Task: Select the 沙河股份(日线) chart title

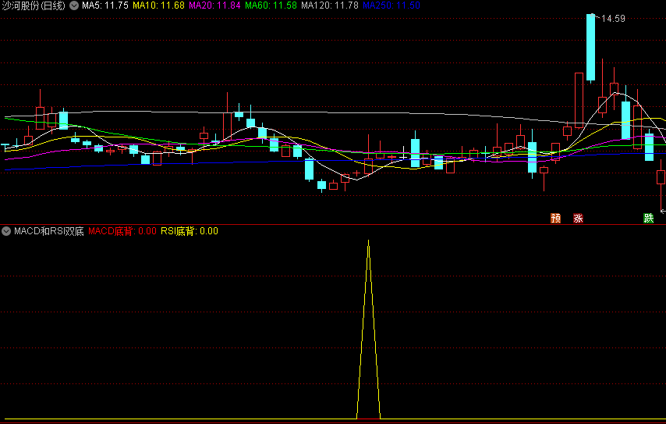Action: coord(34,5)
